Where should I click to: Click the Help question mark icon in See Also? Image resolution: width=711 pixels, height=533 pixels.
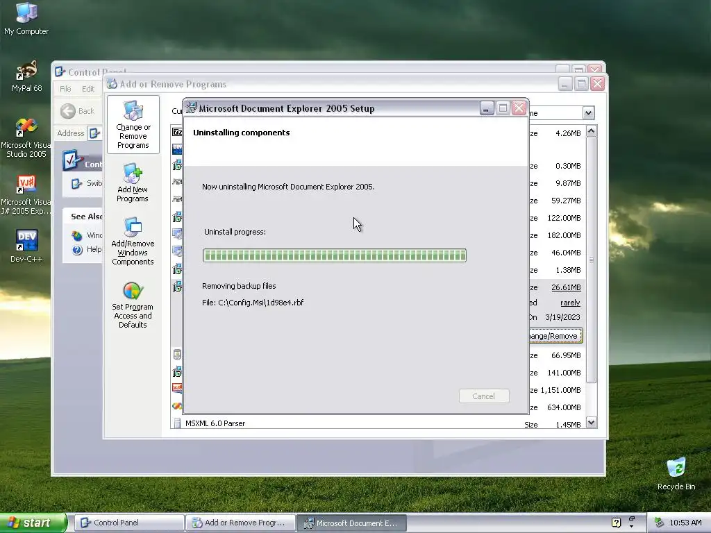(77, 249)
